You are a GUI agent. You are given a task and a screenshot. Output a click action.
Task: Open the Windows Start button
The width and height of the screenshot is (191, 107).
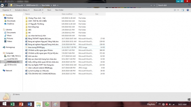coord(4,104)
